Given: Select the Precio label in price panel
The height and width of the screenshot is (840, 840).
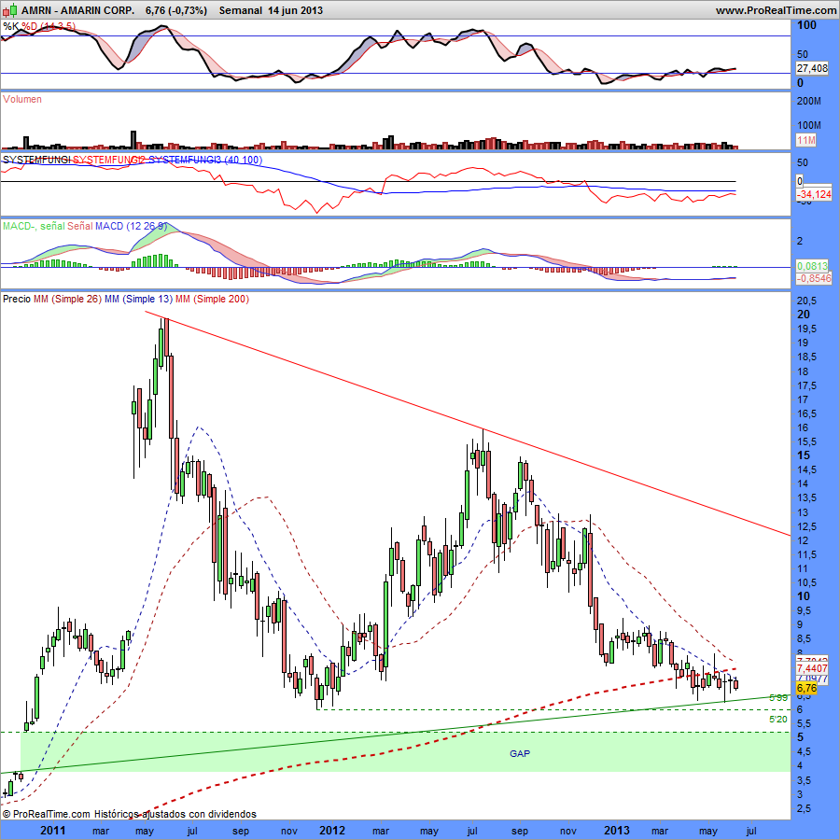Looking at the screenshot, I should (x=17, y=299).
